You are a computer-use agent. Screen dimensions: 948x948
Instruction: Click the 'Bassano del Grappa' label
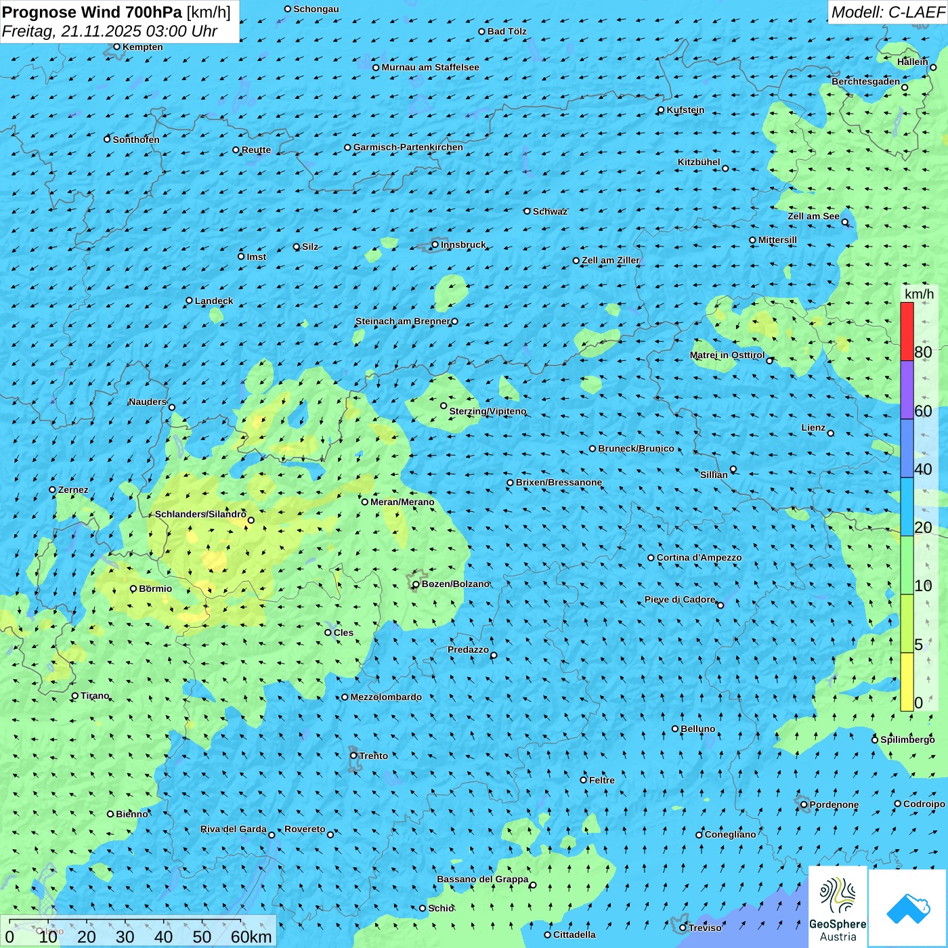tap(482, 879)
